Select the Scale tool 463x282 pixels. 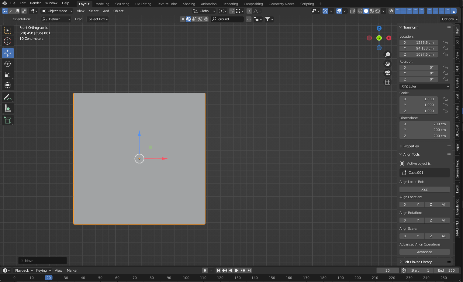8,74
